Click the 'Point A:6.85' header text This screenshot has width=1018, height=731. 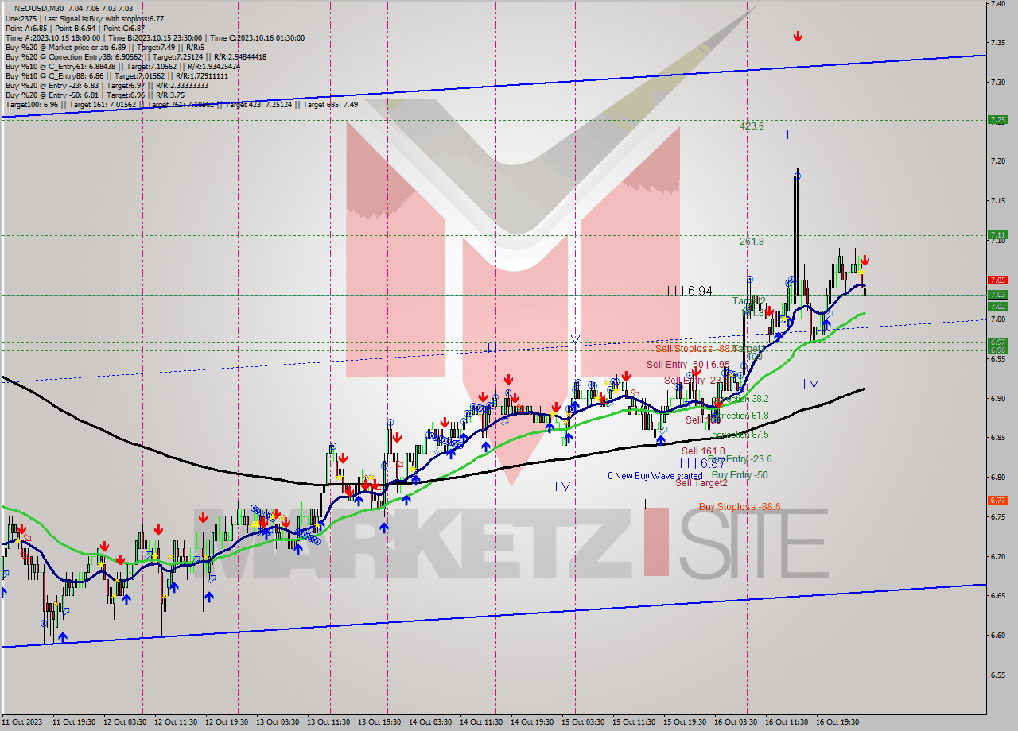coord(27,28)
